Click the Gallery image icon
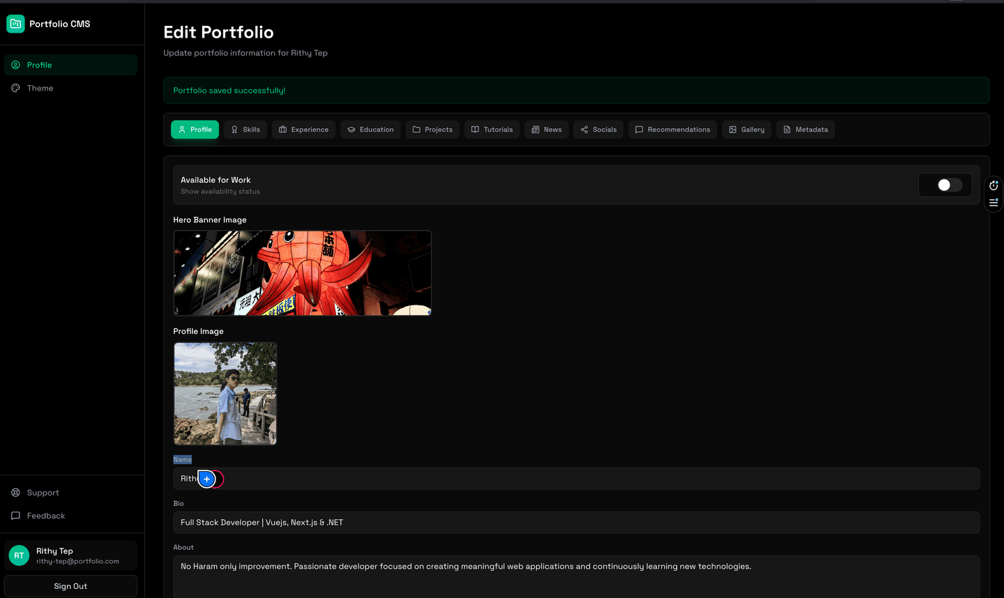Viewport: 1004px width, 598px height. 733,129
